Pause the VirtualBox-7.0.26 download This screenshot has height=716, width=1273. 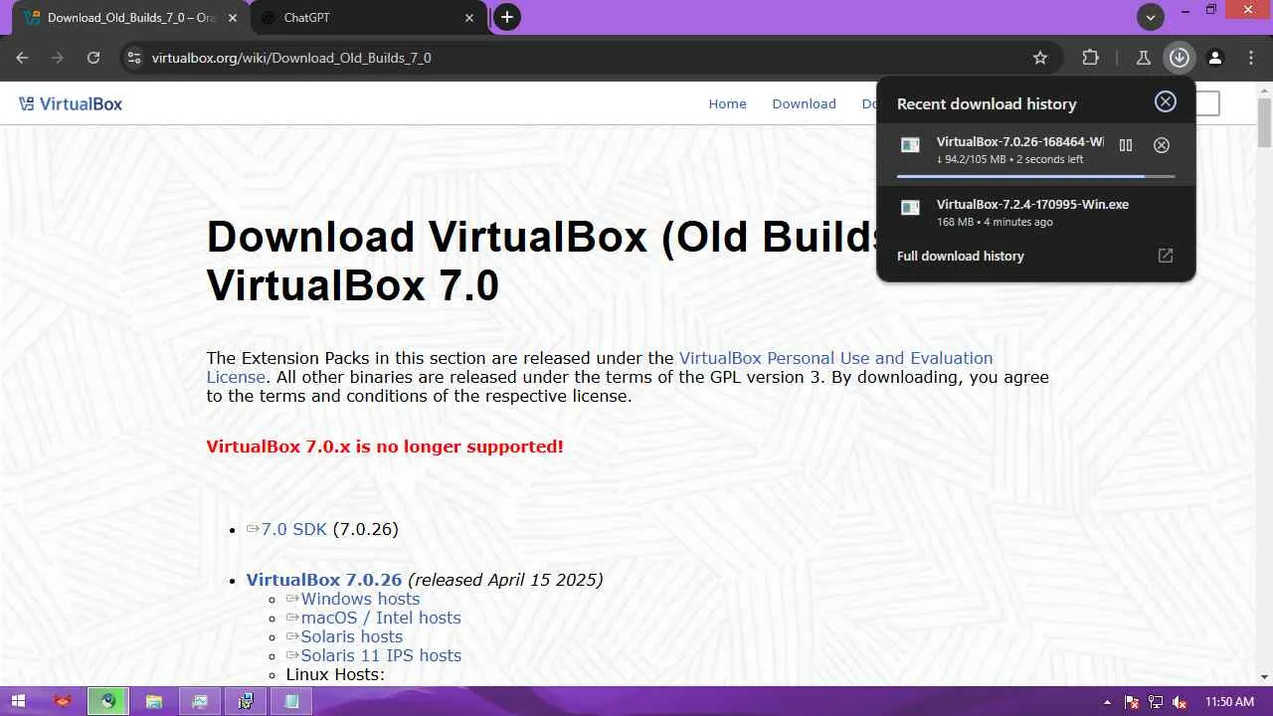[x=1126, y=145]
